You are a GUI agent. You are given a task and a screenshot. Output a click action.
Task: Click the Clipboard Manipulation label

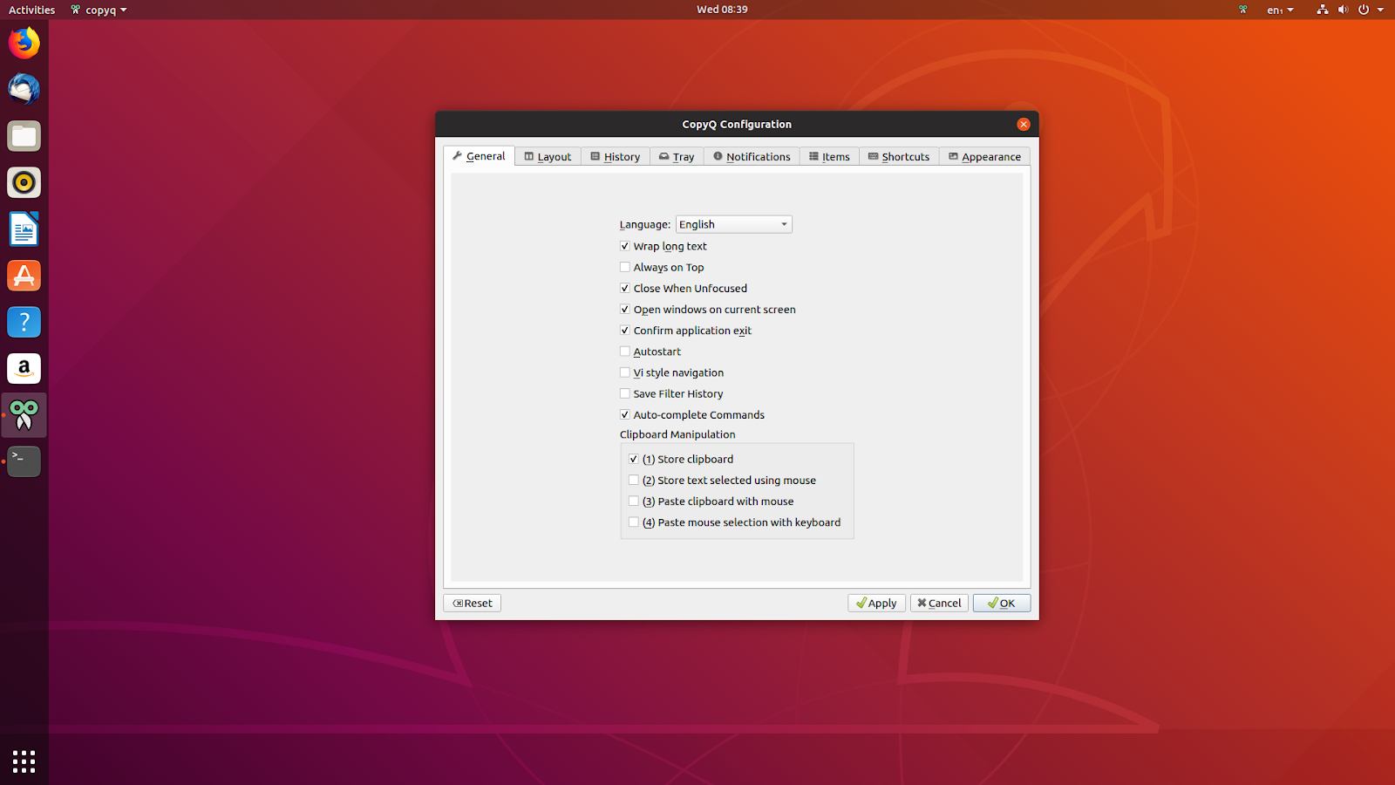677,434
